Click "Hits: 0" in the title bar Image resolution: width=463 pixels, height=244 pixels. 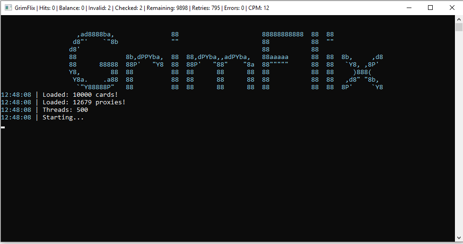coord(47,8)
